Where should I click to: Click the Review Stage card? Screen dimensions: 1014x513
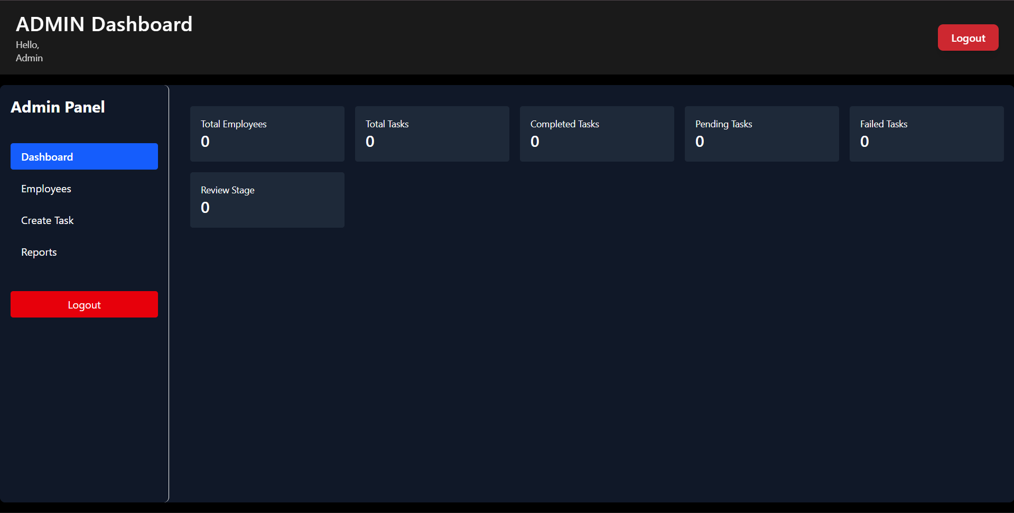pyautogui.click(x=267, y=200)
